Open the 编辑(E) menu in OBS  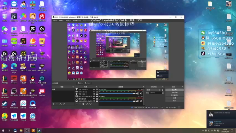(x=62, y=20)
